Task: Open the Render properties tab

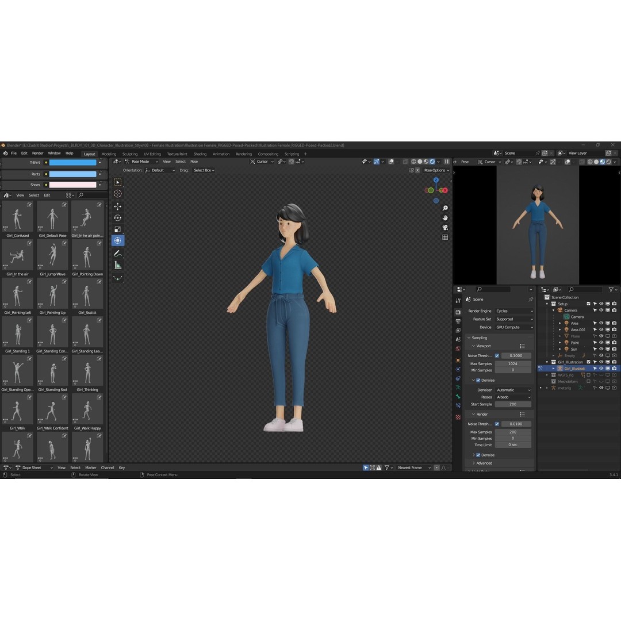Action: pos(458,312)
